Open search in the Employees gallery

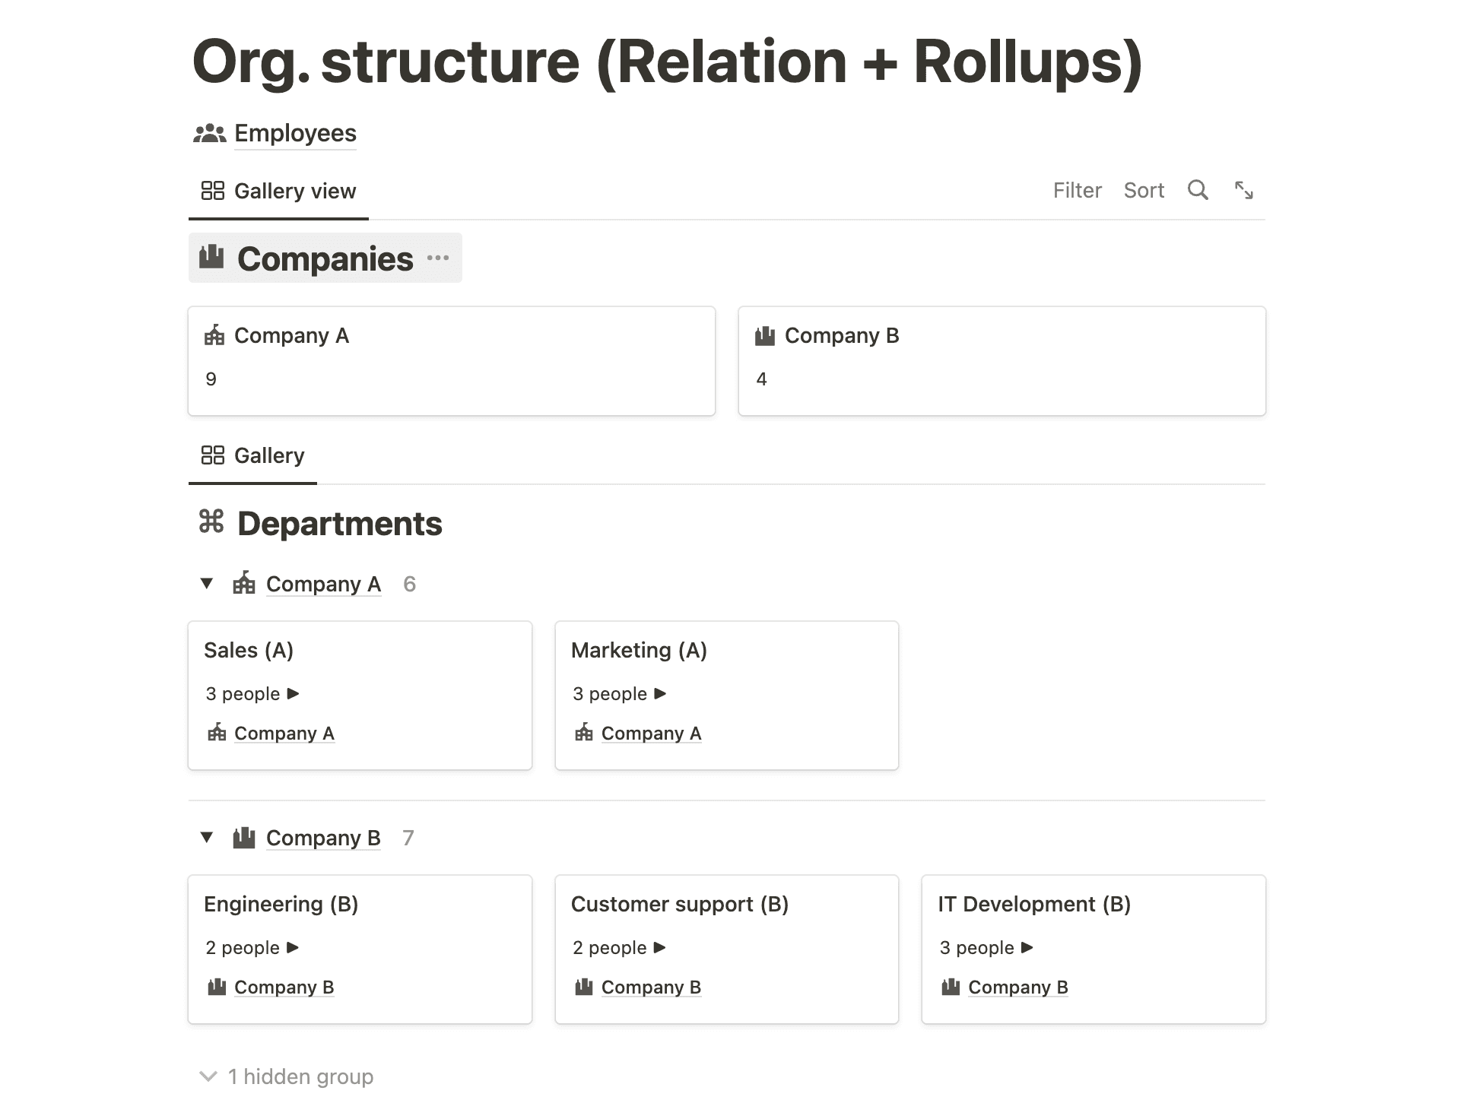pyautogui.click(x=1198, y=190)
